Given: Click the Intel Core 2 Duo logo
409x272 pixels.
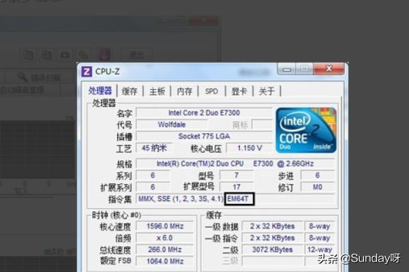Looking at the screenshot, I should tap(306, 130).
